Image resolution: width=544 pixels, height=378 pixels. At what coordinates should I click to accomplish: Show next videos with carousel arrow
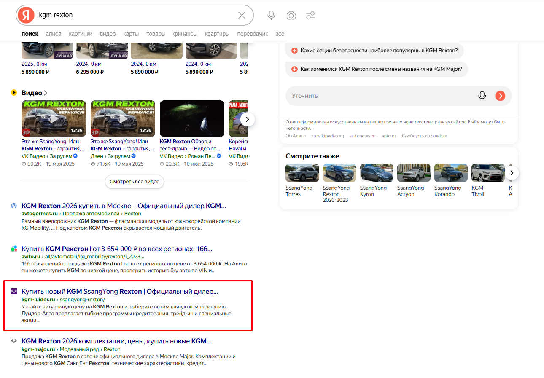pyautogui.click(x=248, y=119)
